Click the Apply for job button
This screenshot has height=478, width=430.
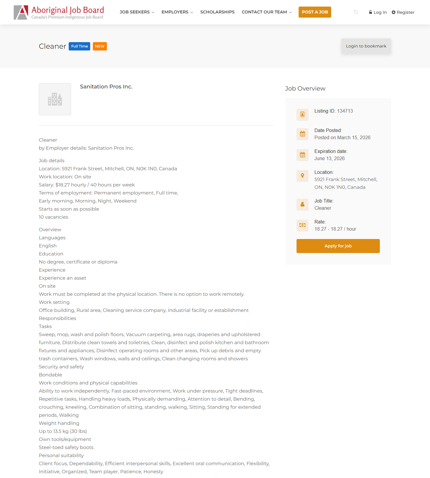click(338, 246)
